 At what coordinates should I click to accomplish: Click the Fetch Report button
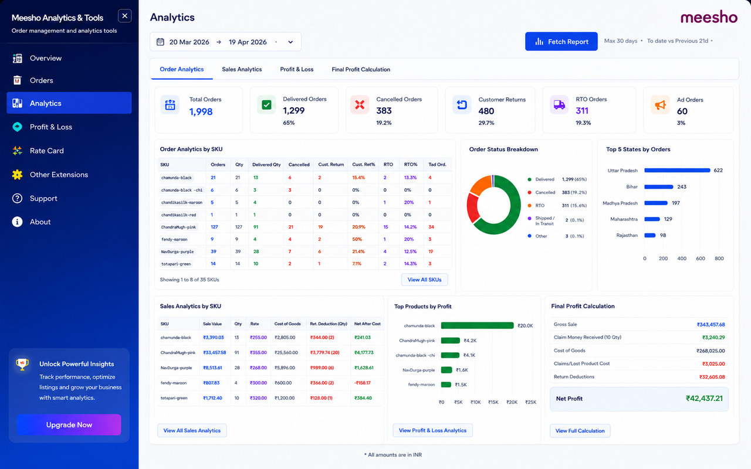pos(561,42)
